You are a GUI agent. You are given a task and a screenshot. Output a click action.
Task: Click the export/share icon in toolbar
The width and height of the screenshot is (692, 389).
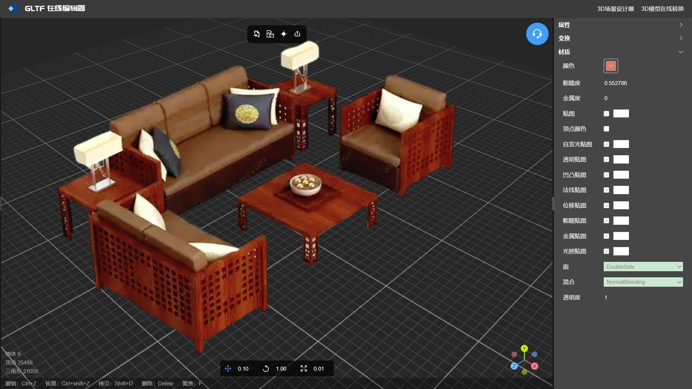pyautogui.click(x=297, y=34)
